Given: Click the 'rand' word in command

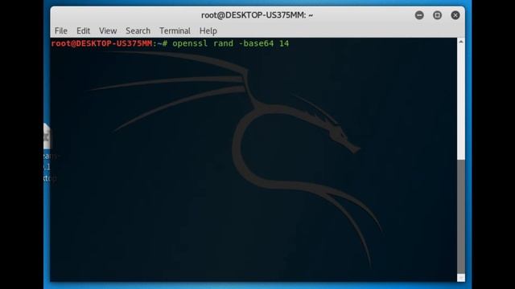Looking at the screenshot, I should 223,43.
